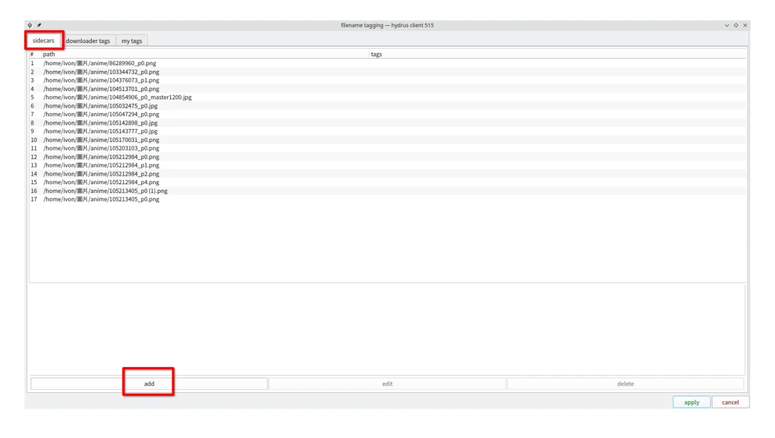Click the edit button

coord(387,384)
